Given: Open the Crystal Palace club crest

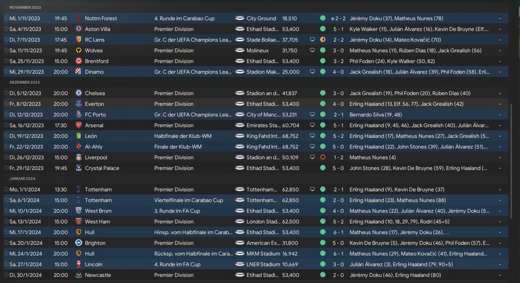Looking at the screenshot, I should pos(79,168).
